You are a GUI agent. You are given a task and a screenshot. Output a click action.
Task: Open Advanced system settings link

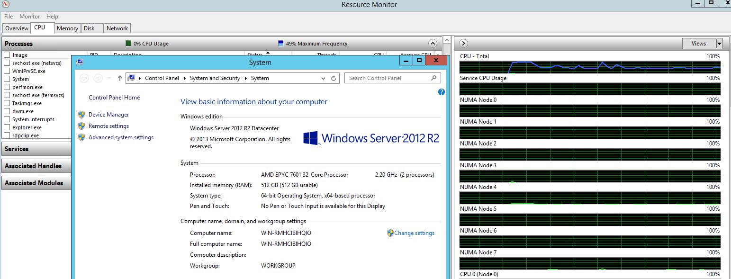[x=121, y=137]
